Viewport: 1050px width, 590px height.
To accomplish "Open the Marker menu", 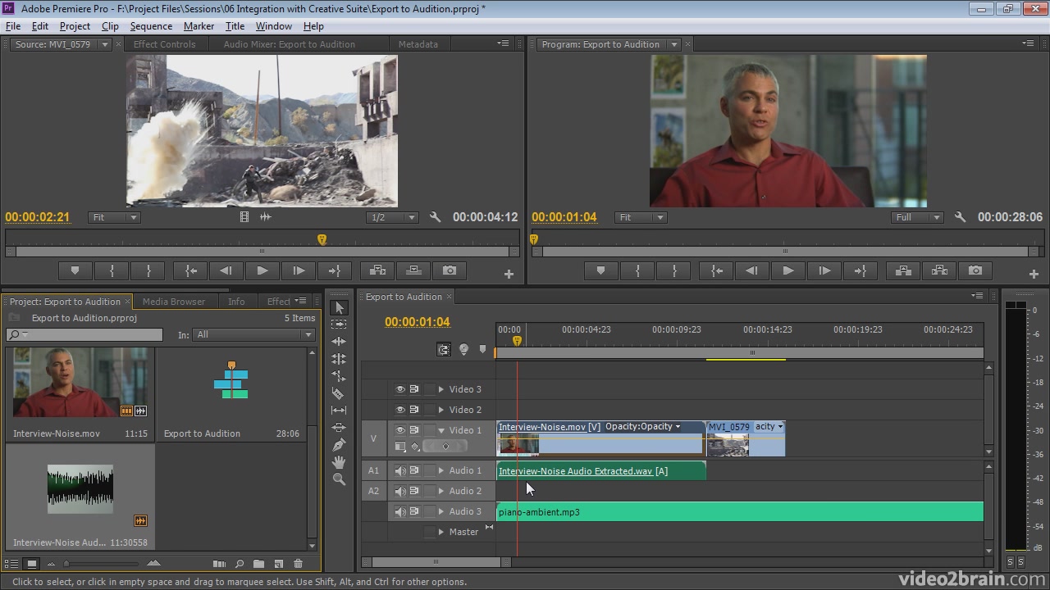I will coord(199,26).
